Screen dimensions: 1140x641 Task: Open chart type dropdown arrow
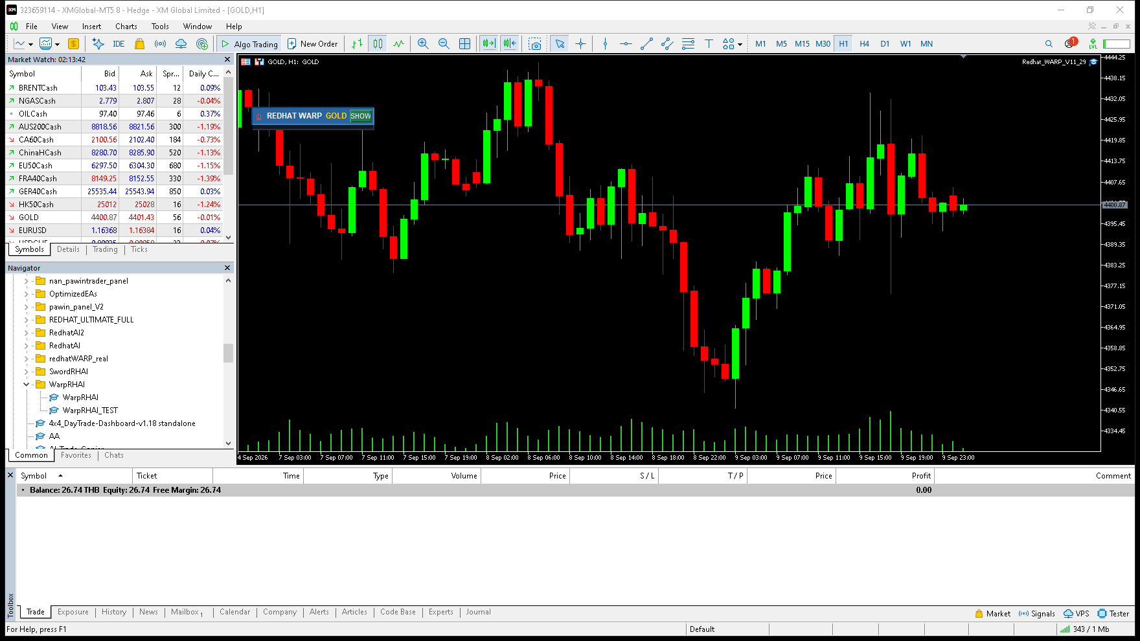point(30,45)
